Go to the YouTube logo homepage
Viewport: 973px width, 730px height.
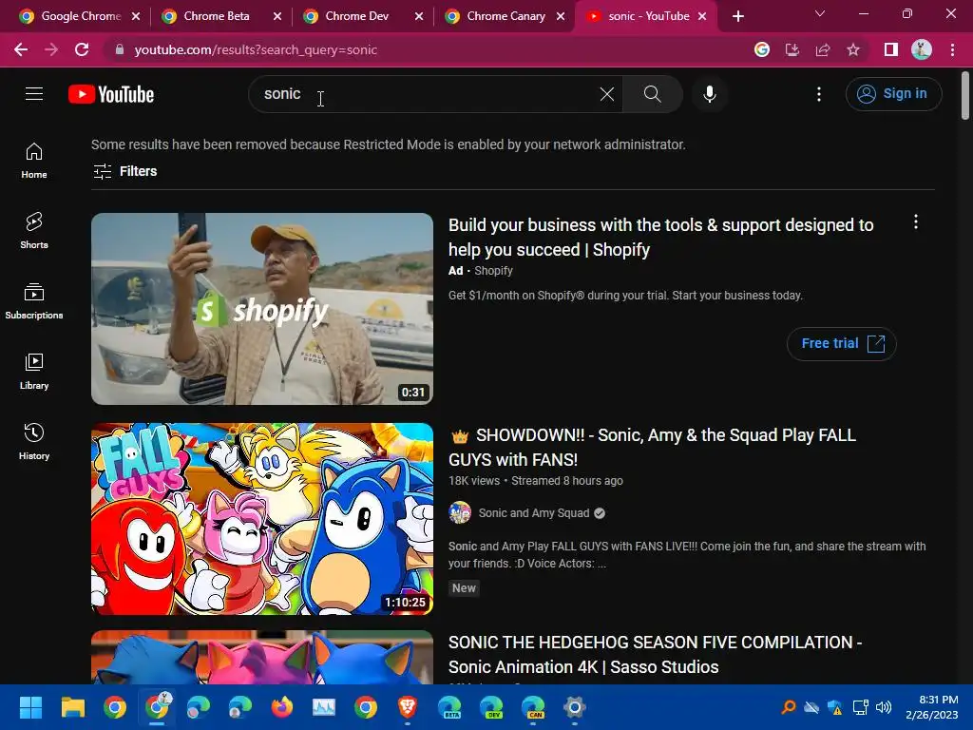[x=111, y=94]
